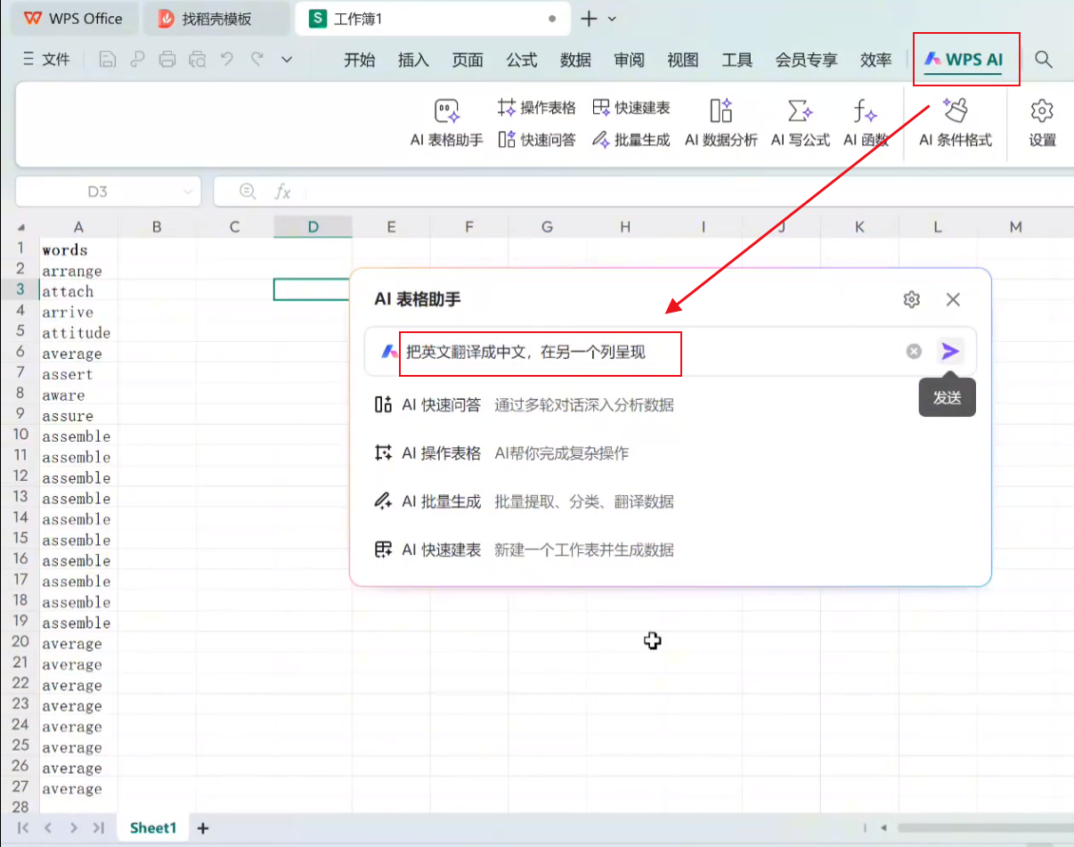Click next sheet navigation arrow
This screenshot has height=847, width=1074.
pos(74,828)
